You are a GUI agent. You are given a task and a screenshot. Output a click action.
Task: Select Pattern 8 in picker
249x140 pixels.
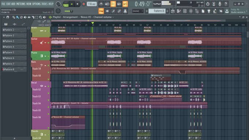pos(14,69)
